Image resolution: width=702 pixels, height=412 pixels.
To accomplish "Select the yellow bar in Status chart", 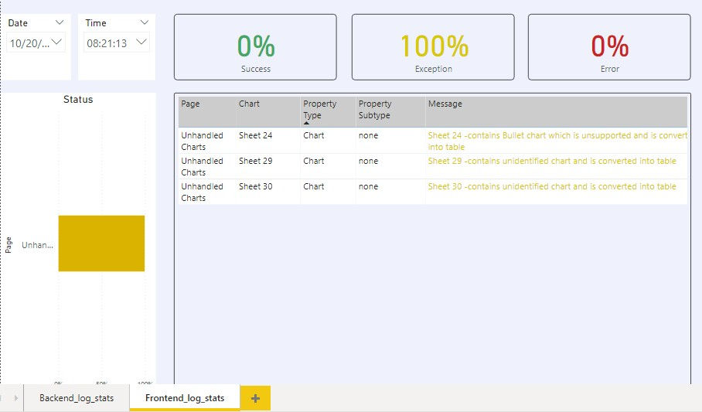I will (x=101, y=243).
